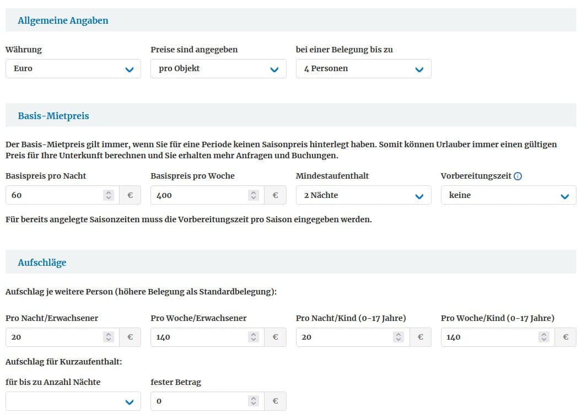
Task: Click the euro symbol beside Basispreis pro Nacht
Action: click(130, 195)
